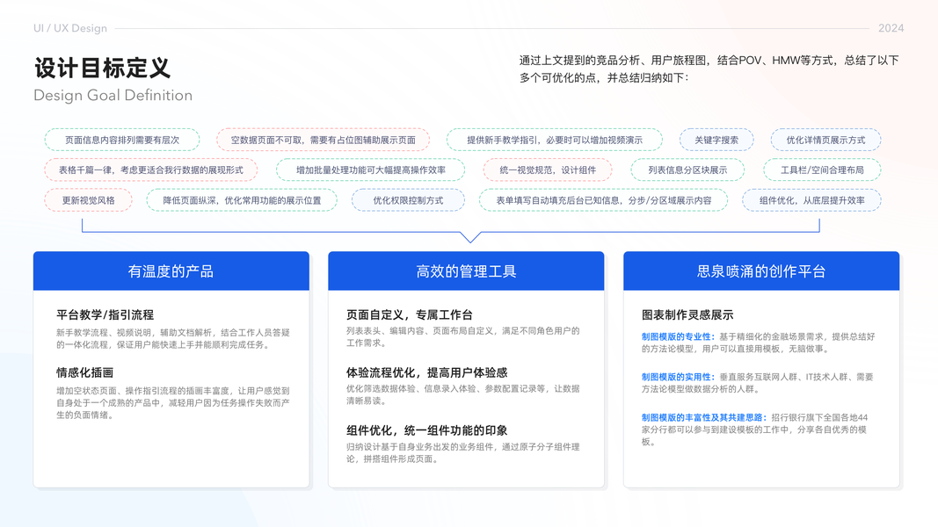Click the 新手教学流程 description paragraph

pyautogui.click(x=173, y=339)
